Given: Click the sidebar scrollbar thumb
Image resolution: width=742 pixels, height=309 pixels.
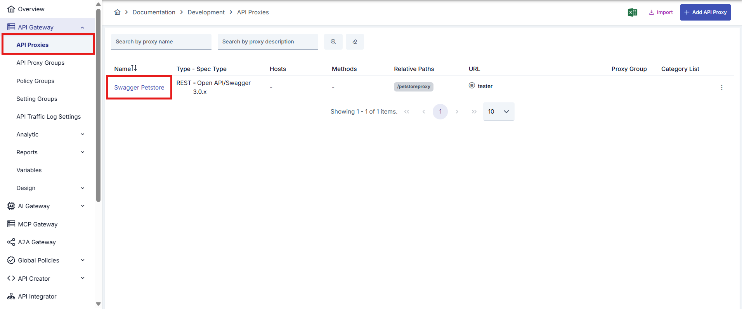Looking at the screenshot, I should [x=98, y=105].
